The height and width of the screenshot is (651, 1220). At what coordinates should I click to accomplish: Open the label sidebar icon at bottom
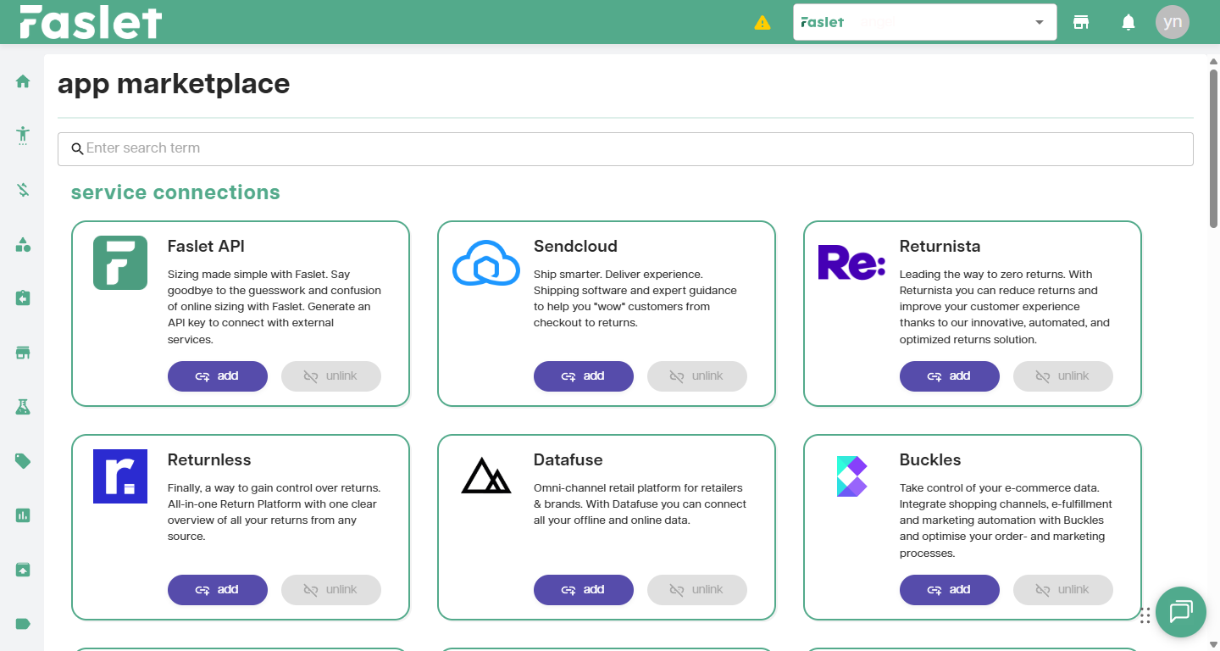tap(23, 624)
